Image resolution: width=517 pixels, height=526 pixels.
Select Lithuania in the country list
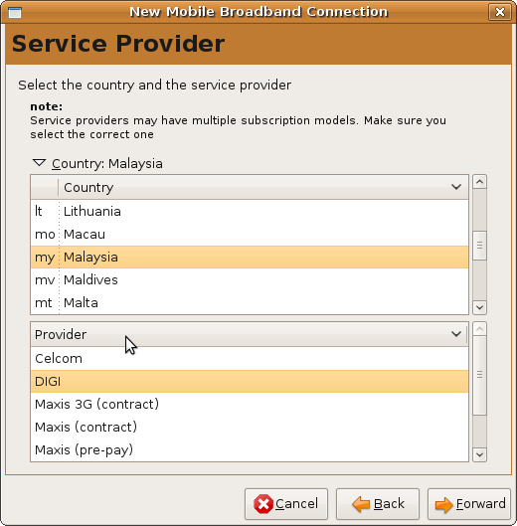click(250, 212)
